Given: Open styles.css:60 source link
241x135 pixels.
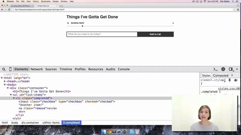Looking at the screenshot, I should point(229,88).
